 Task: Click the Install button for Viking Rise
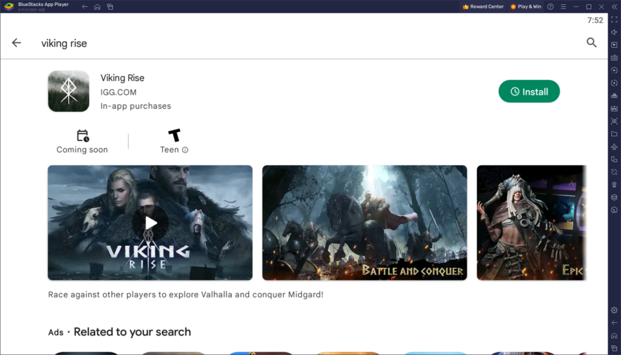[x=529, y=91]
